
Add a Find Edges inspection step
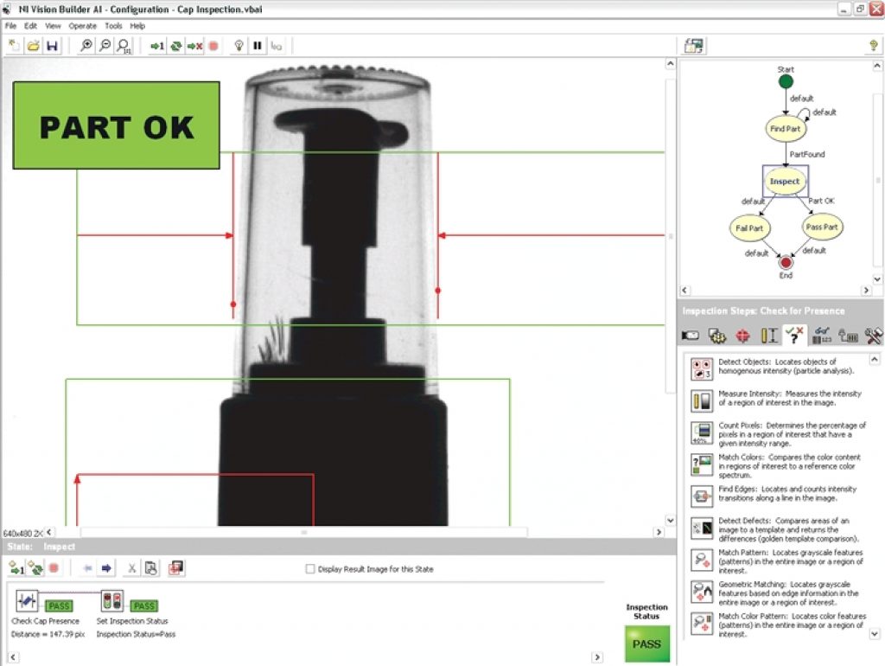click(701, 496)
